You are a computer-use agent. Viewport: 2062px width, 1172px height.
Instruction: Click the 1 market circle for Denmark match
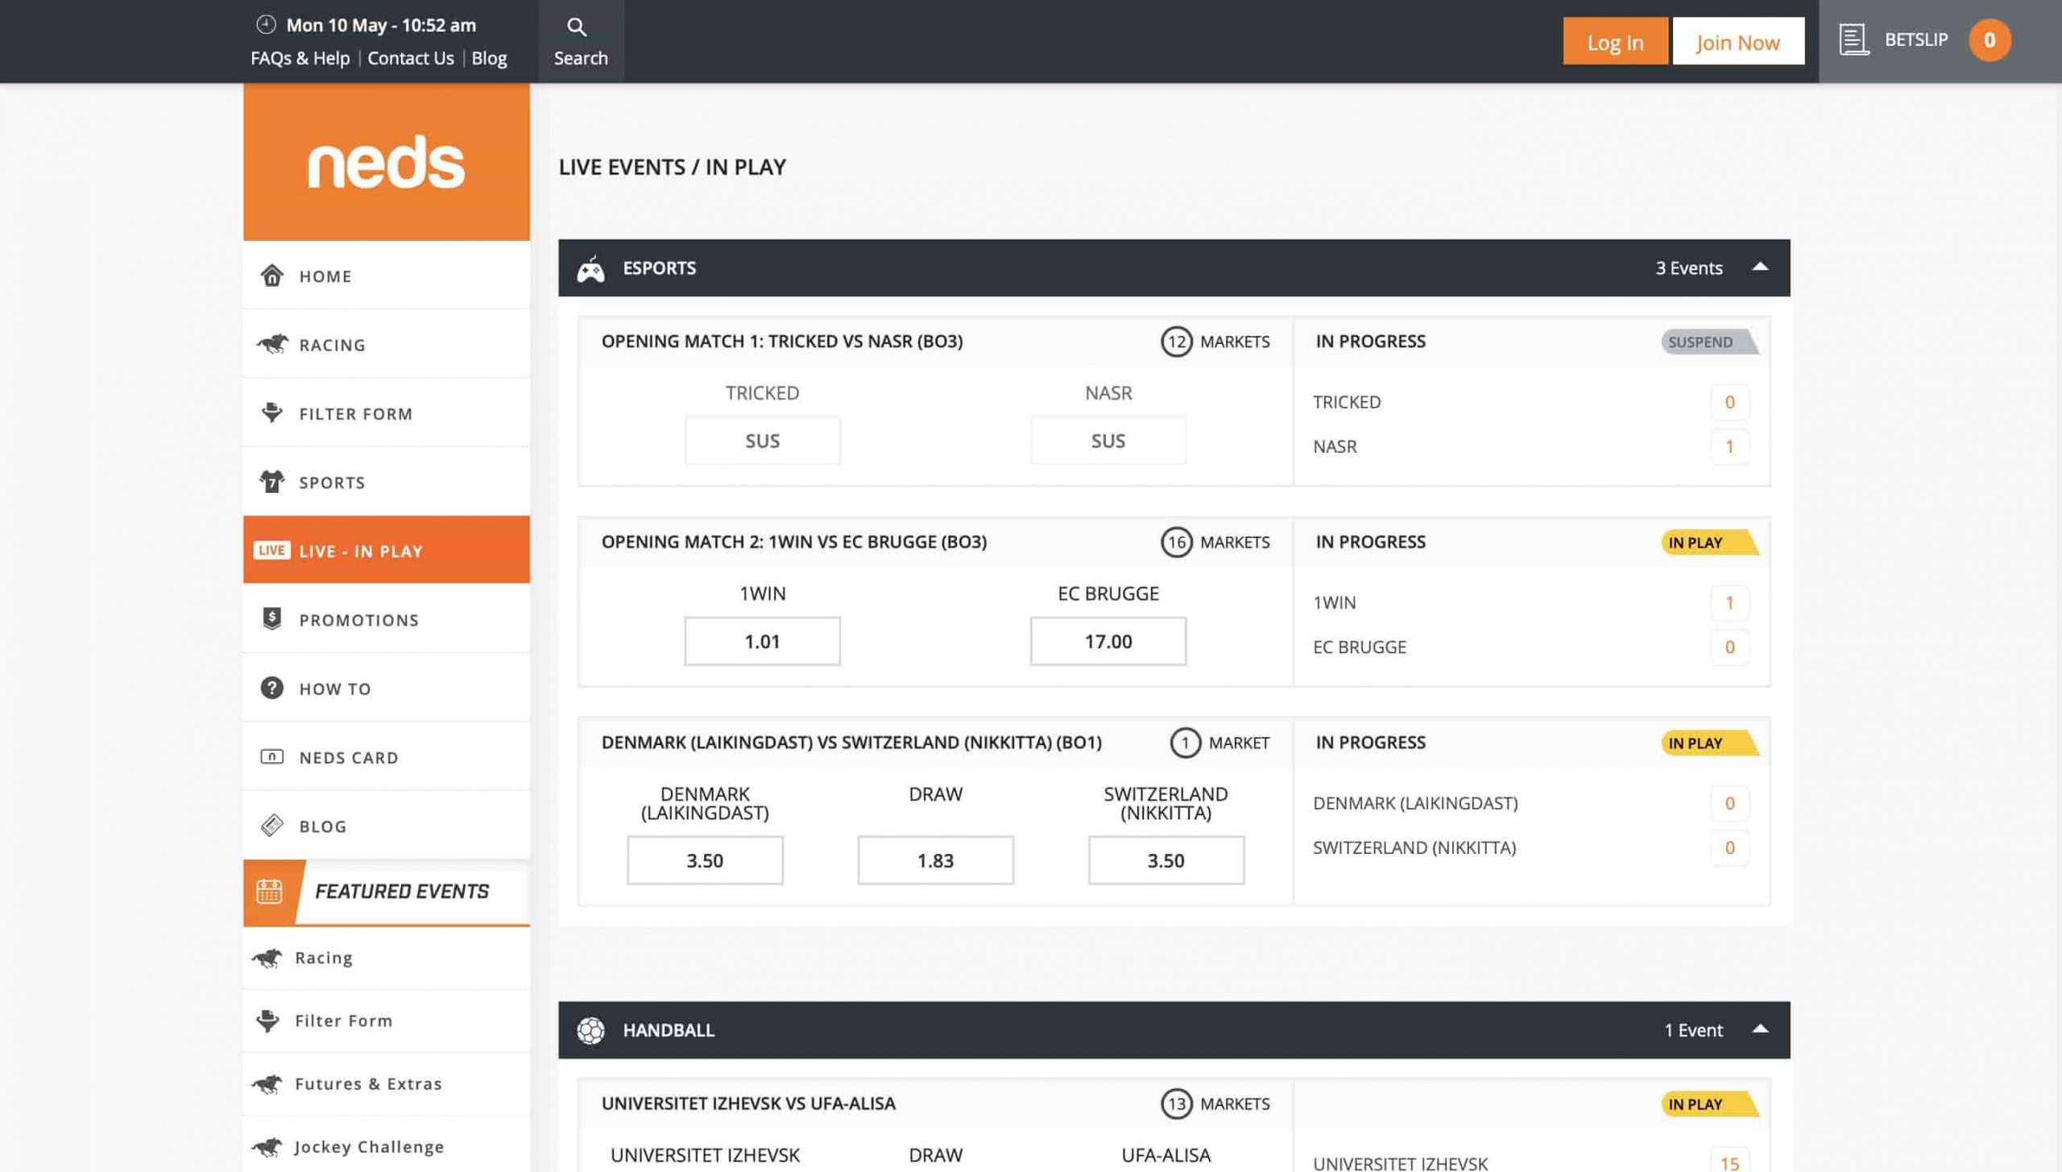(x=1185, y=743)
